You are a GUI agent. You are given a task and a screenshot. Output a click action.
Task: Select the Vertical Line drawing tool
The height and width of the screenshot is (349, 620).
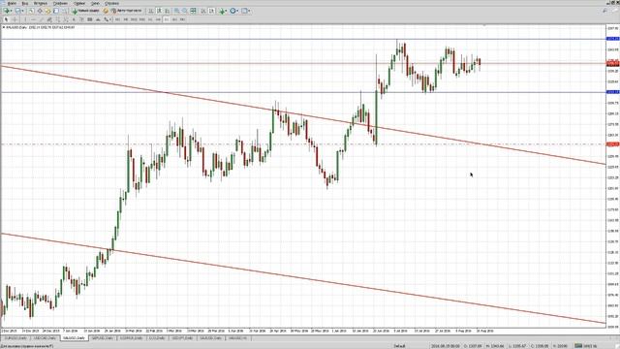25,19
